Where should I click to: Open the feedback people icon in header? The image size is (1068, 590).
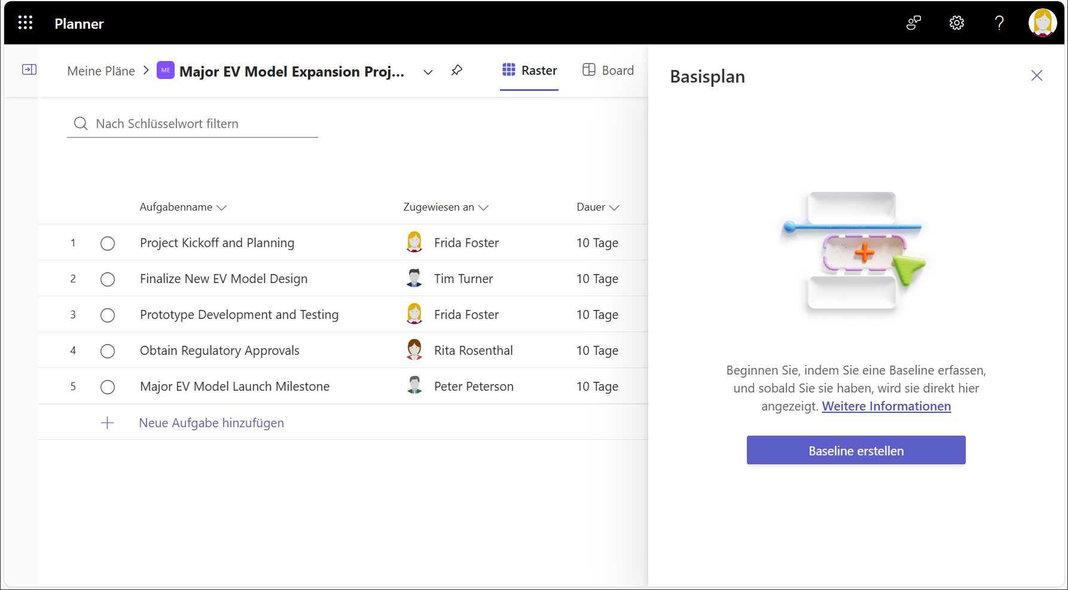(913, 23)
